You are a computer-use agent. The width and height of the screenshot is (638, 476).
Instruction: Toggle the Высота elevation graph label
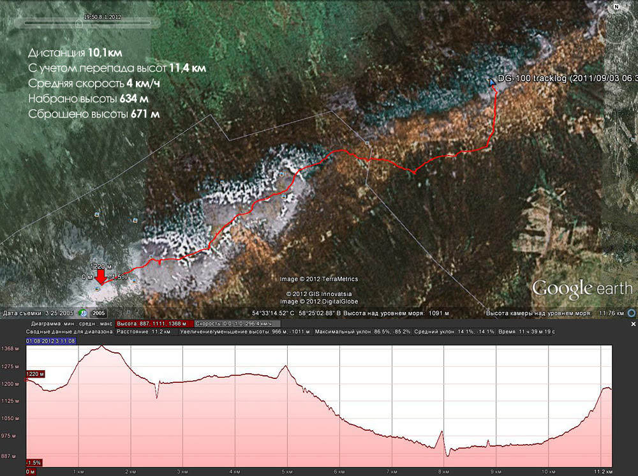point(154,324)
